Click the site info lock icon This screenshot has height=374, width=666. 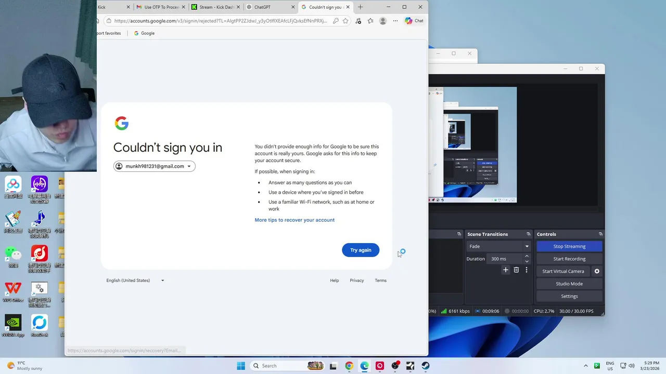[108, 21]
